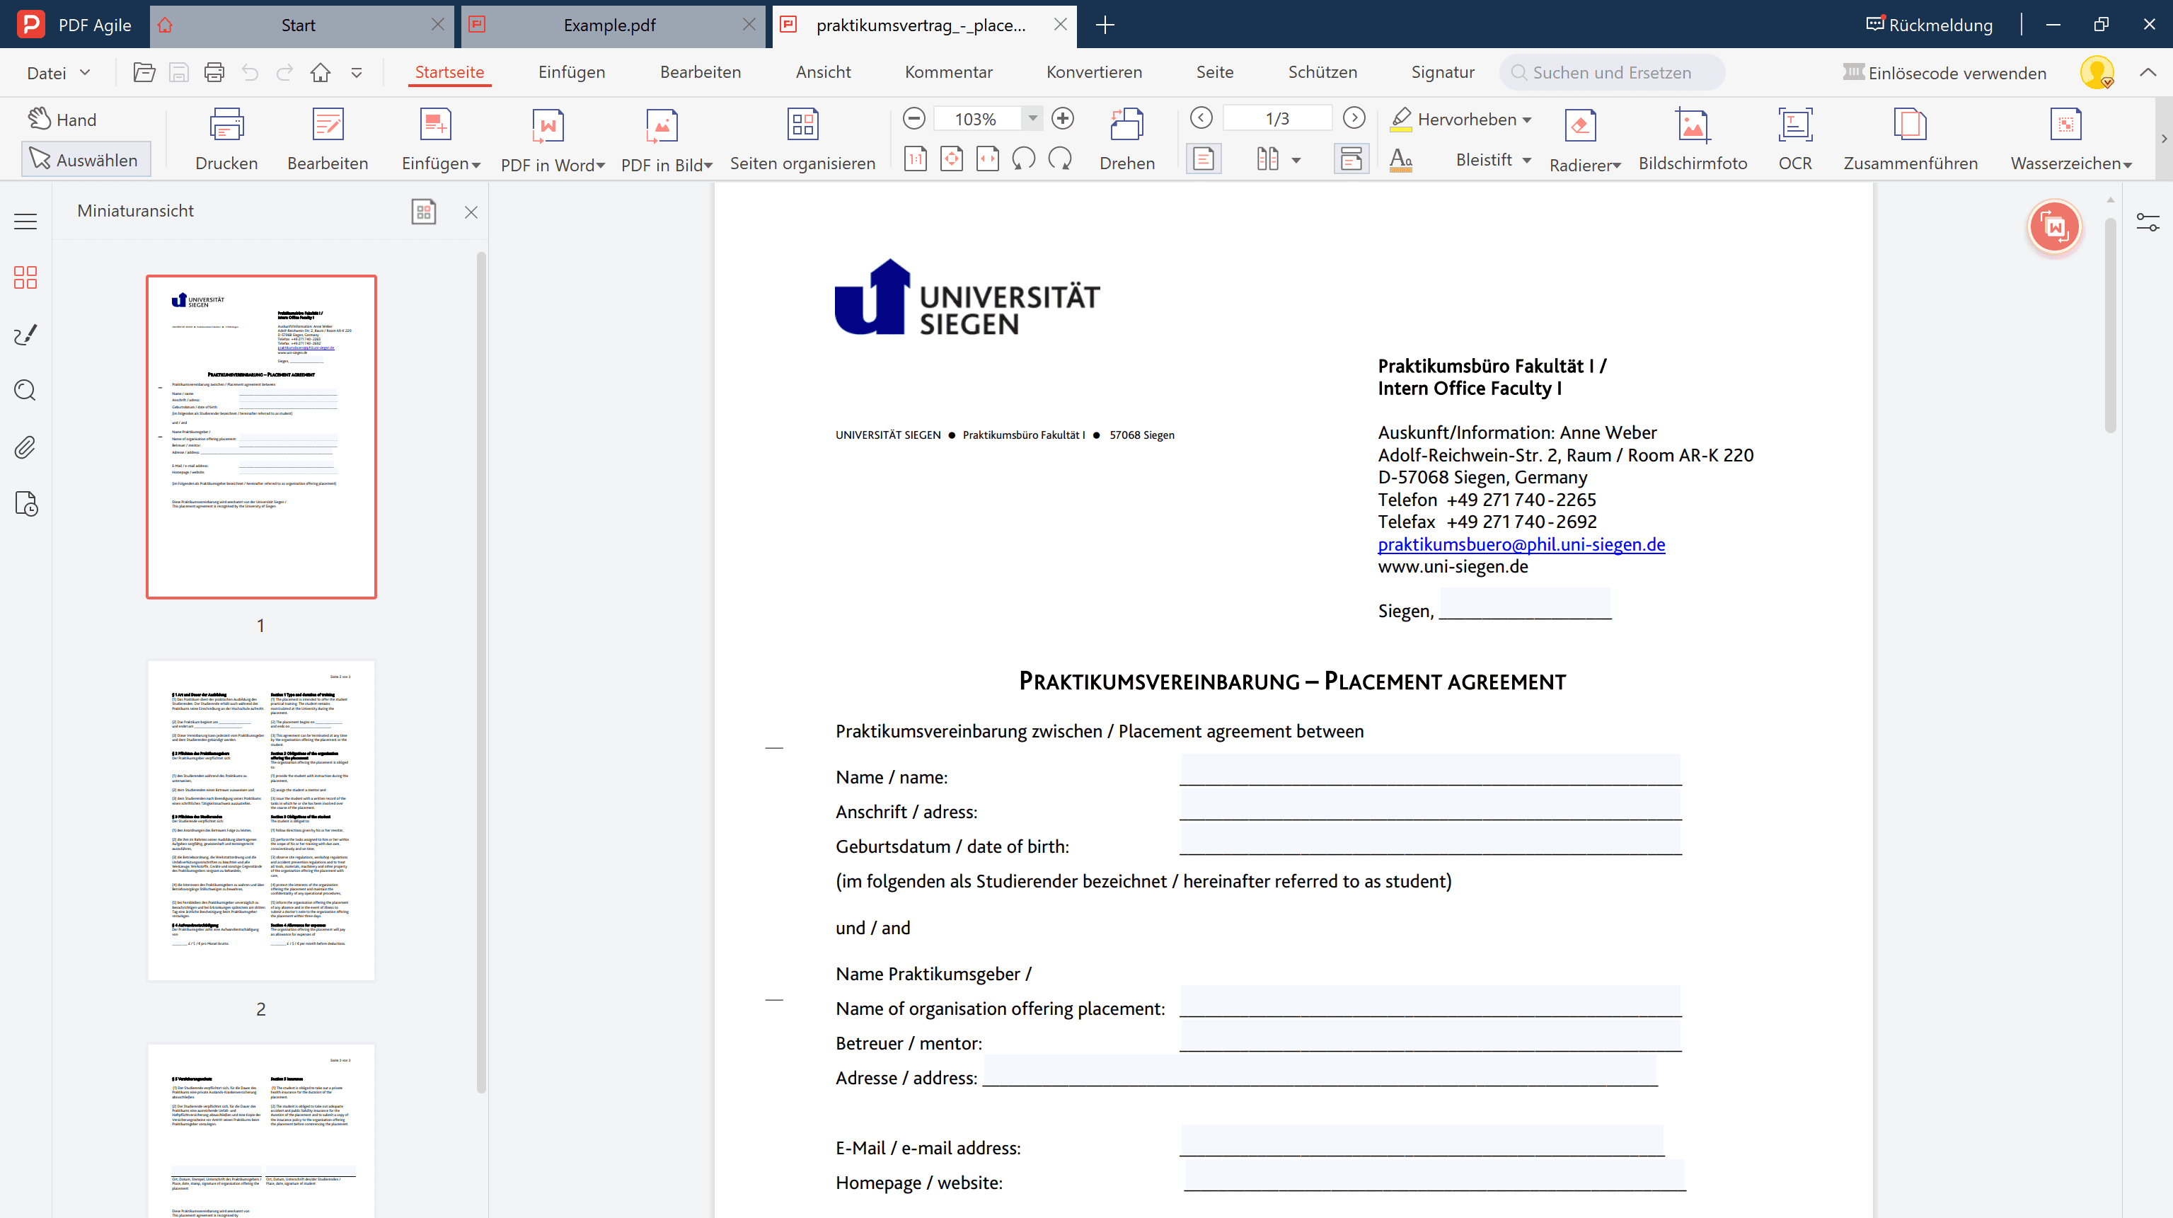Open the user account avatar
The width and height of the screenshot is (2173, 1218).
[2097, 72]
